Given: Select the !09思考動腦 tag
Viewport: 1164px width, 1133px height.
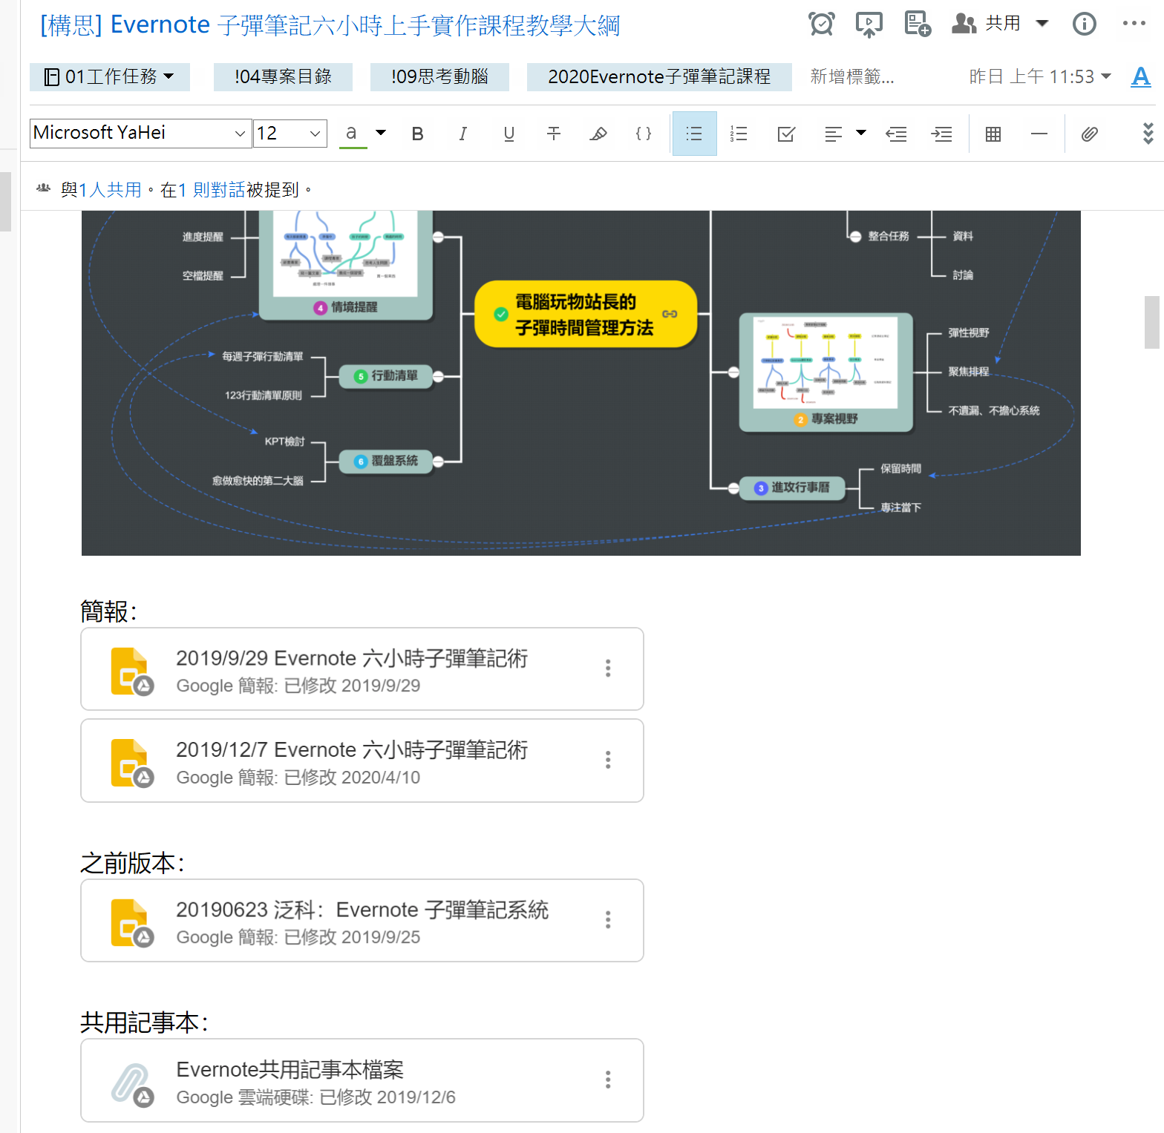Looking at the screenshot, I should tap(439, 76).
